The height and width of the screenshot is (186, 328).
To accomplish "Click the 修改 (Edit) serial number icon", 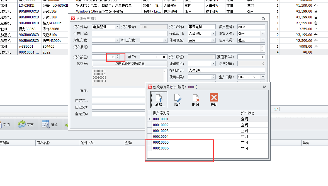I will [177, 100].
